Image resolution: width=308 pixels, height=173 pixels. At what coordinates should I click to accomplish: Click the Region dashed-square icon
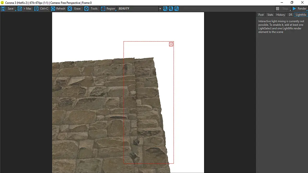(x=103, y=9)
